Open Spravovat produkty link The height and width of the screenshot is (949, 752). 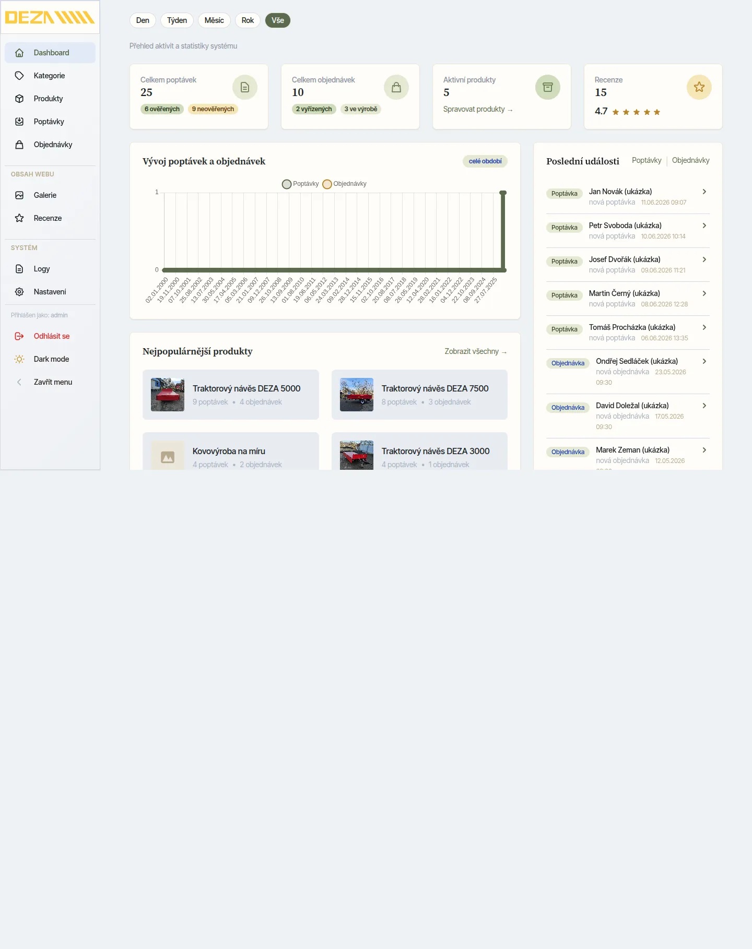[478, 109]
